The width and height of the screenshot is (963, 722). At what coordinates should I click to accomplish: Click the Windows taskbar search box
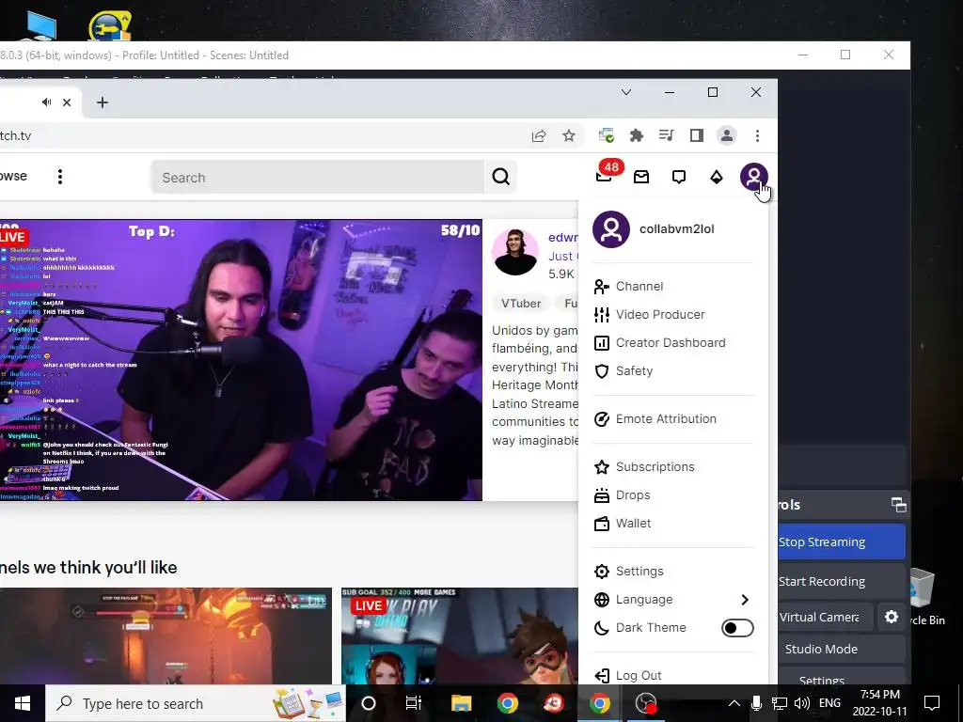tap(196, 703)
